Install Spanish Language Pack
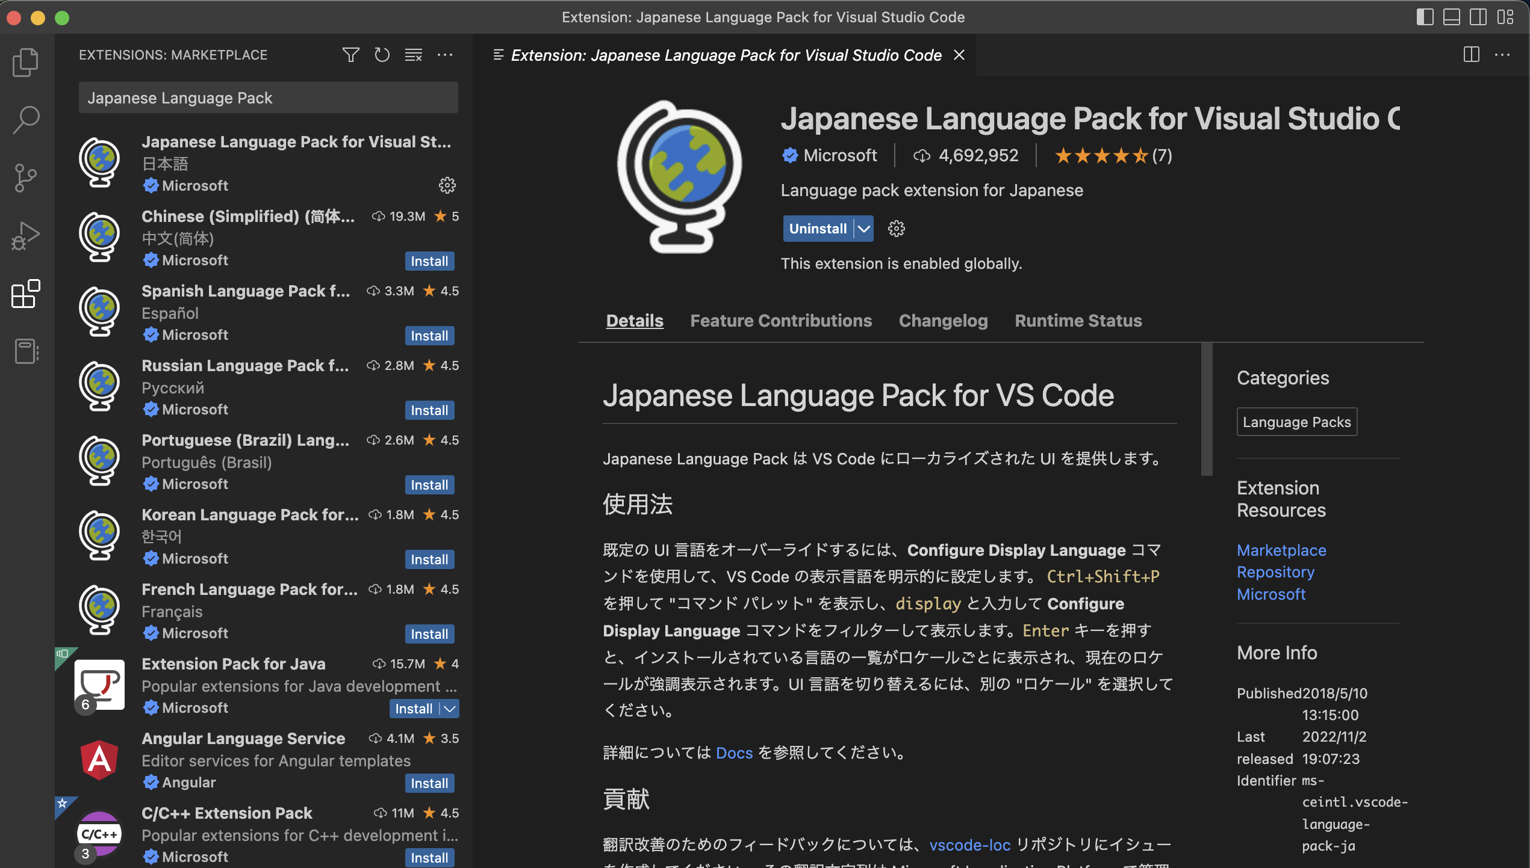Screen dimensions: 1530x868 pyautogui.click(x=429, y=336)
